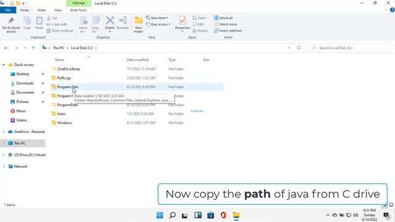The image size is (395, 222).
Task: Sort by Type column header
Action: [172, 60]
